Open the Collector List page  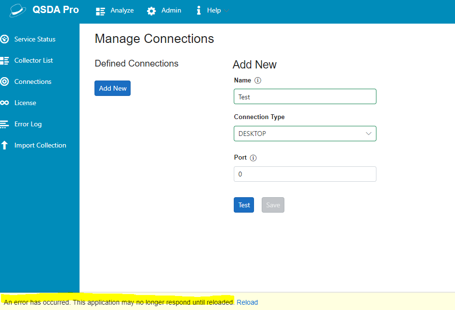[34, 60]
